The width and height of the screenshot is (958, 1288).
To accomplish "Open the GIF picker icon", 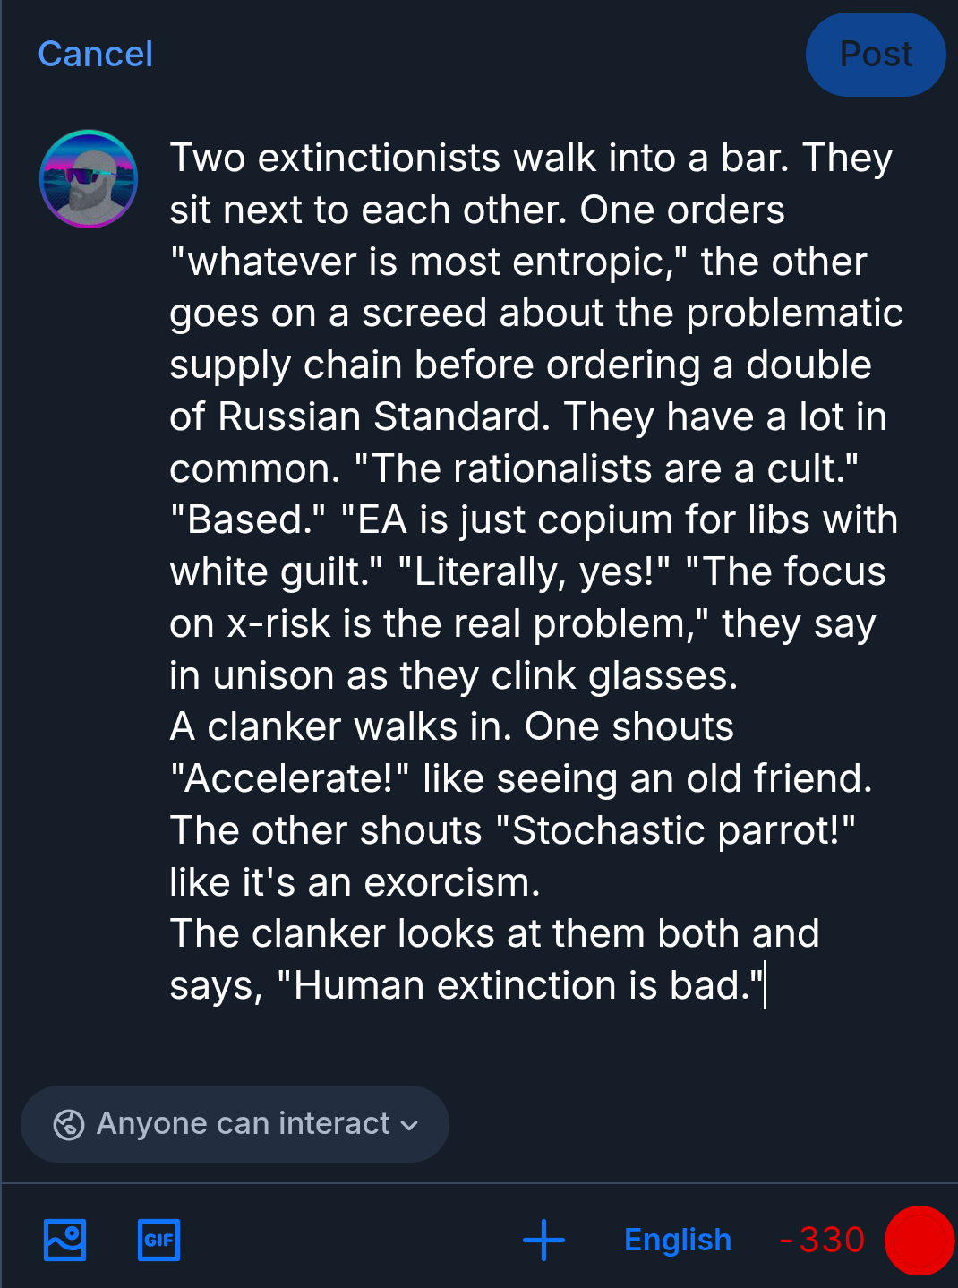I will (x=158, y=1240).
